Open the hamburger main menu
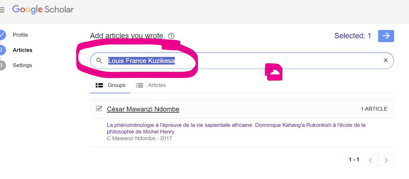The image size is (409, 179). [x=2, y=10]
